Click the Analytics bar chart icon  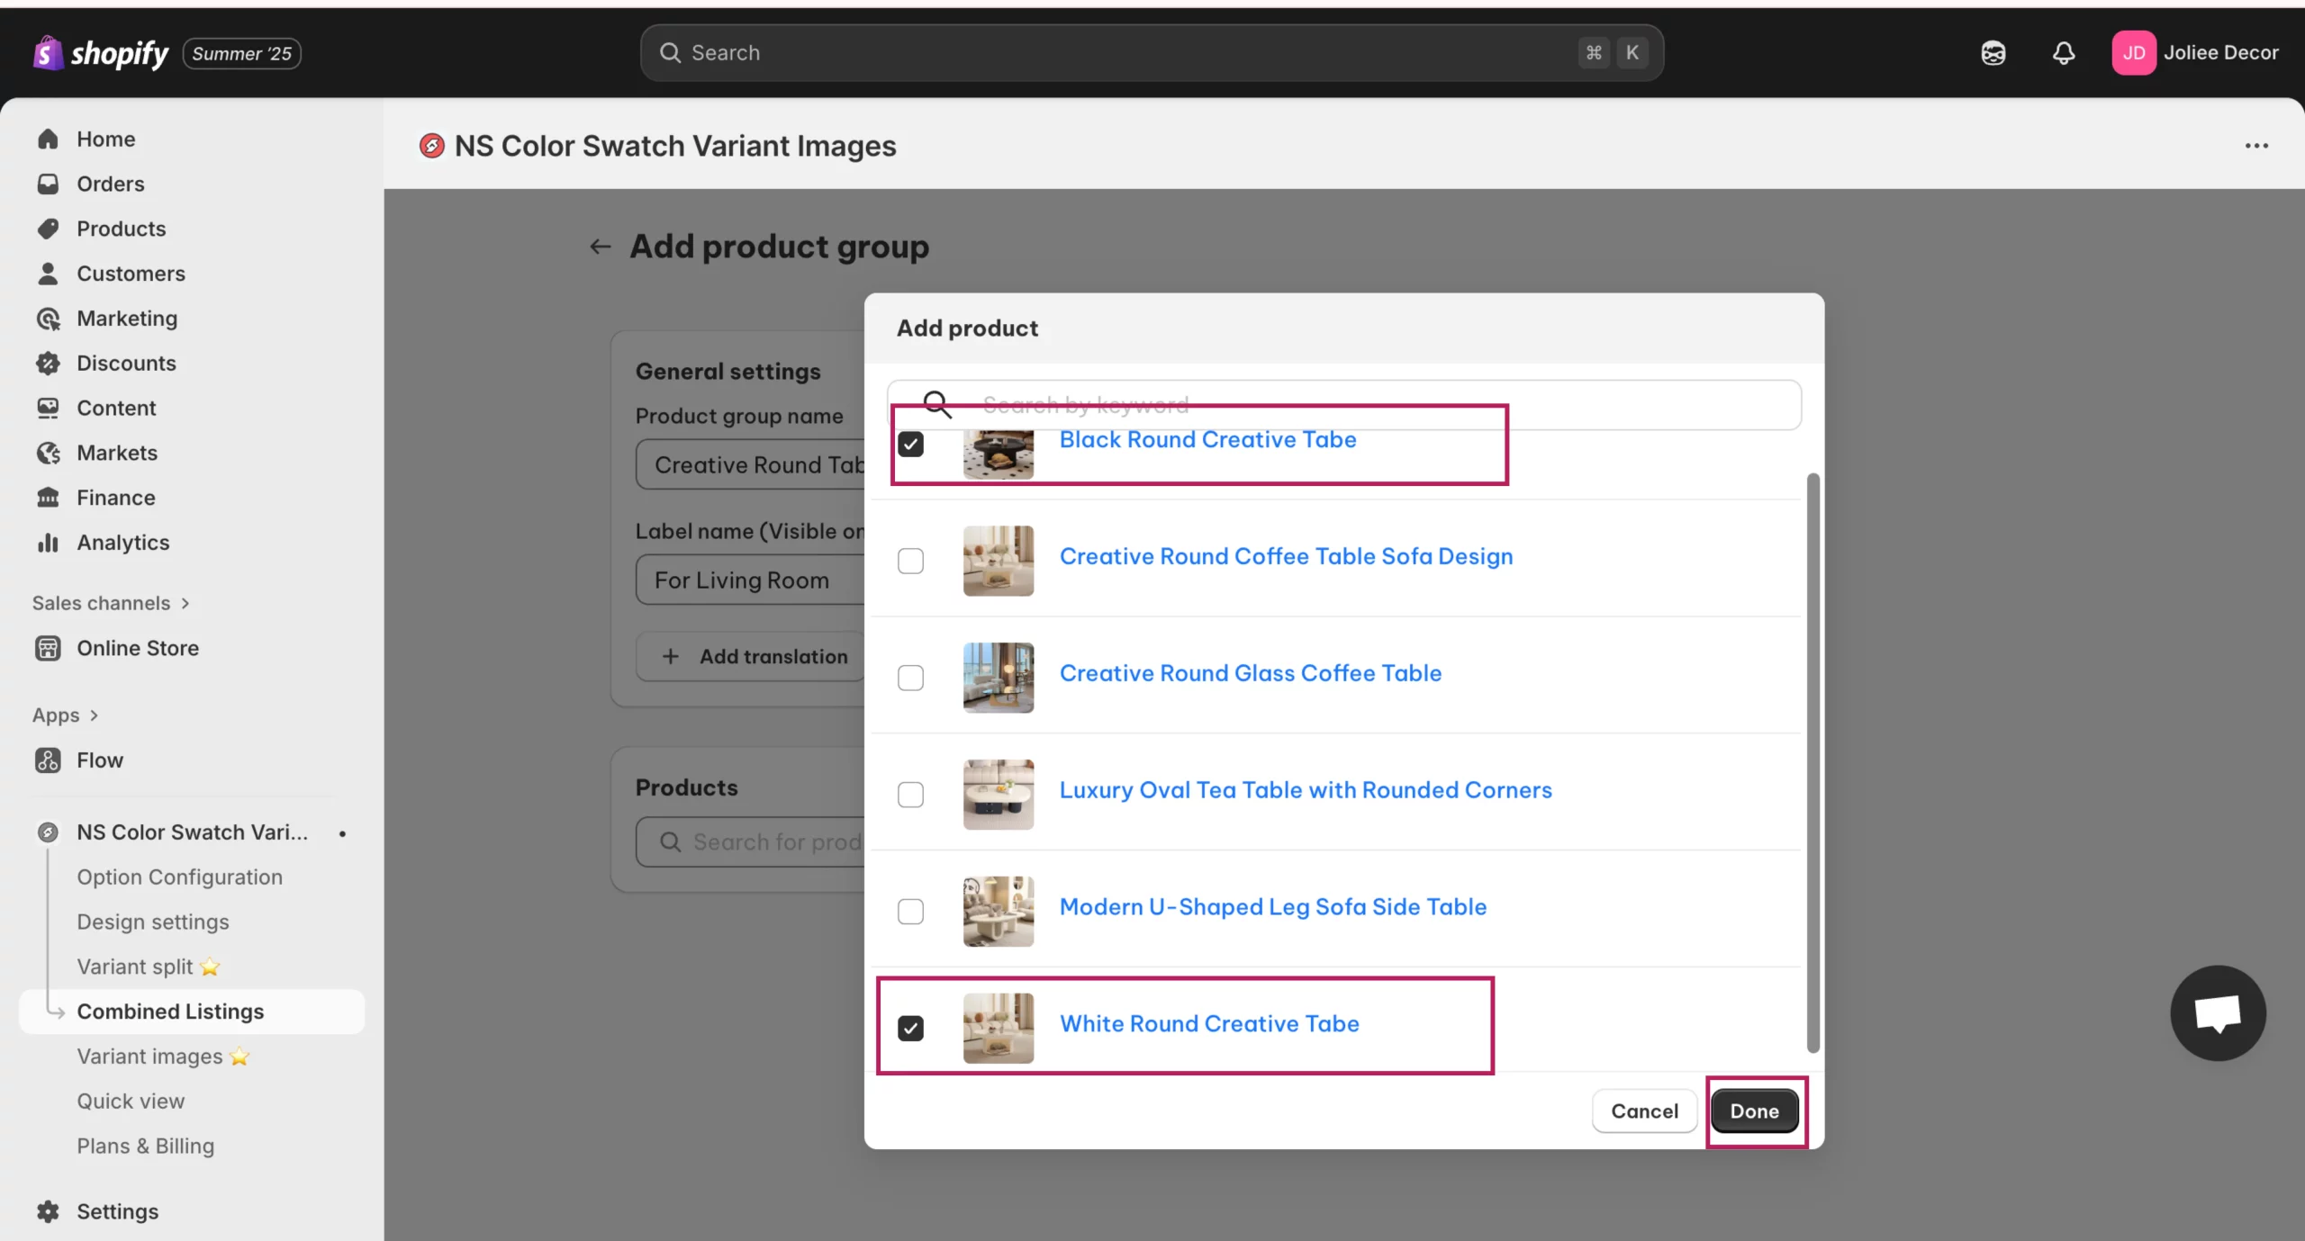pos(48,543)
